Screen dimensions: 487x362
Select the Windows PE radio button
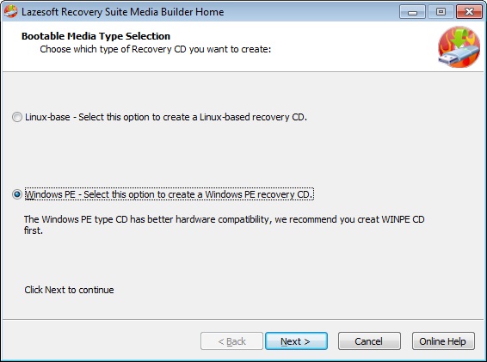[16, 194]
